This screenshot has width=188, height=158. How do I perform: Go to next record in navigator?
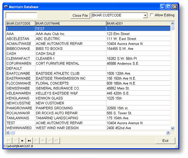[22, 141]
